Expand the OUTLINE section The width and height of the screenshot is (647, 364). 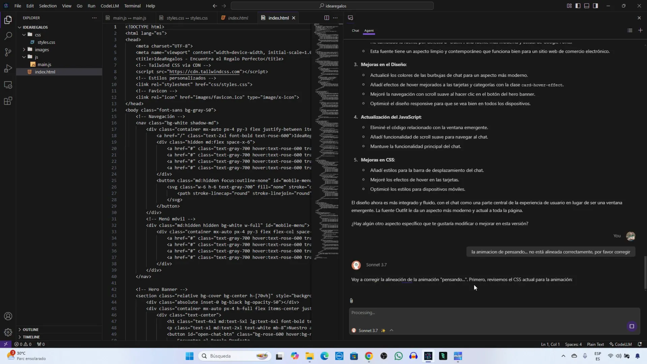point(31,330)
